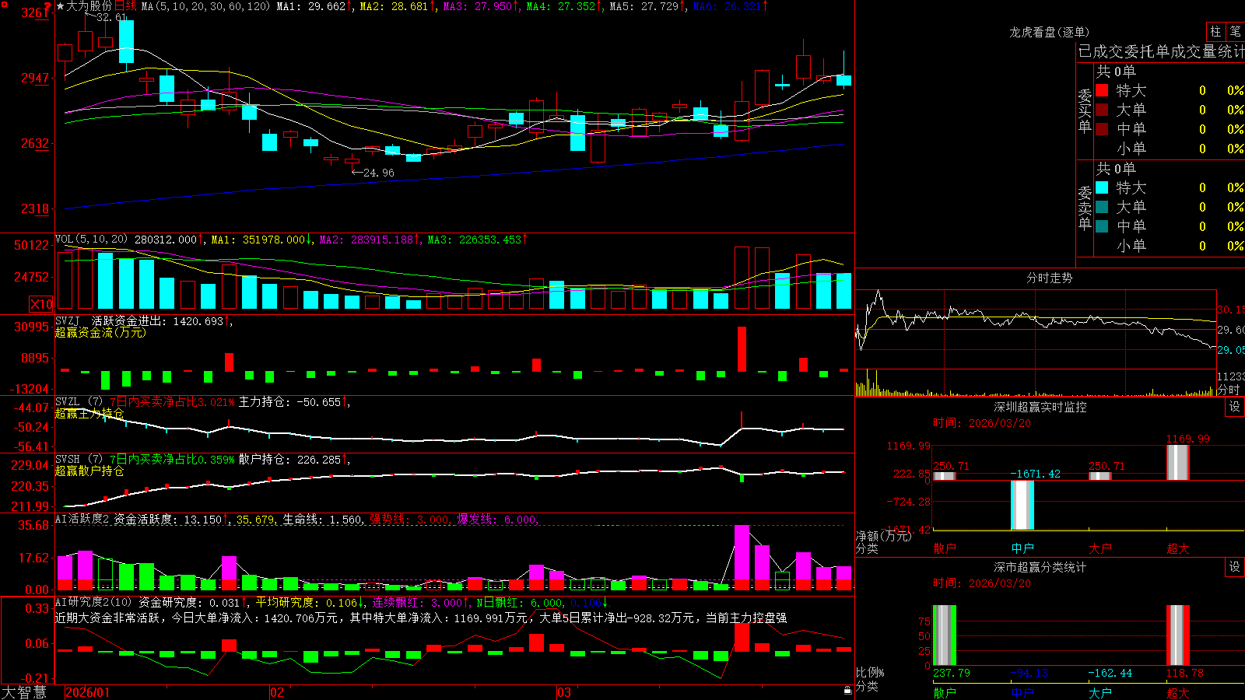Click the MA(5,10,20,30,60,120) indicator parameters
1245x700 pixels.
coord(205,6)
